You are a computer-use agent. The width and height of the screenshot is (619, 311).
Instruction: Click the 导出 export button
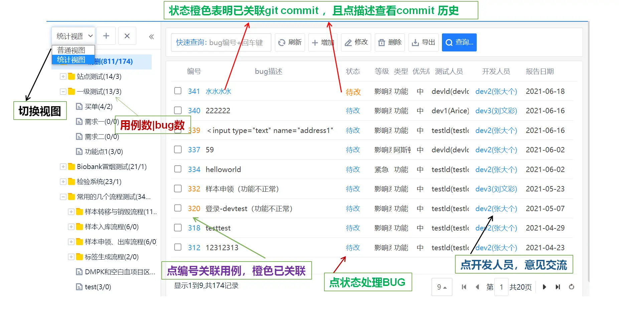pos(423,42)
